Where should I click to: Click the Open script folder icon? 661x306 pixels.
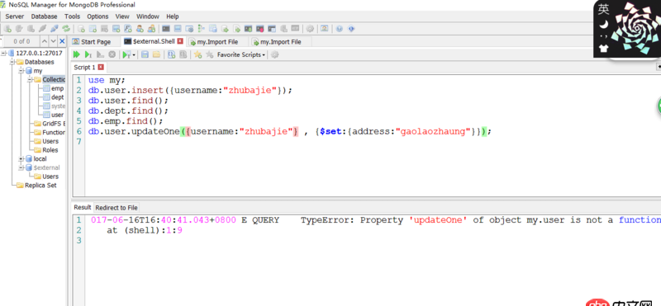point(156,54)
